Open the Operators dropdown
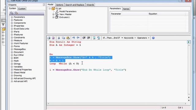The height and width of the screenshot is (110, 196). pos(143,38)
